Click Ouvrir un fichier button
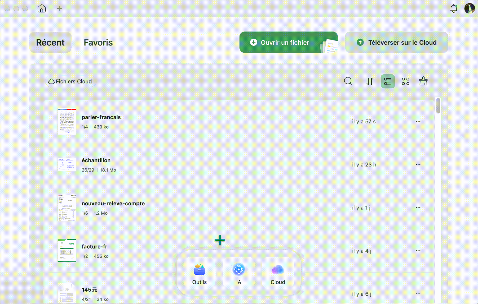 click(x=289, y=42)
